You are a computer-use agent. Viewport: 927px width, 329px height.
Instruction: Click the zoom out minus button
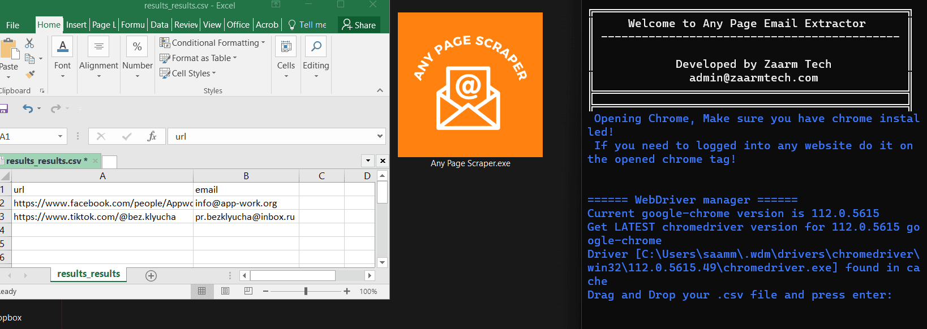(x=265, y=291)
